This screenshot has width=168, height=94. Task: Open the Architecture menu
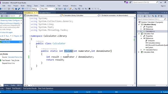point(51,6)
